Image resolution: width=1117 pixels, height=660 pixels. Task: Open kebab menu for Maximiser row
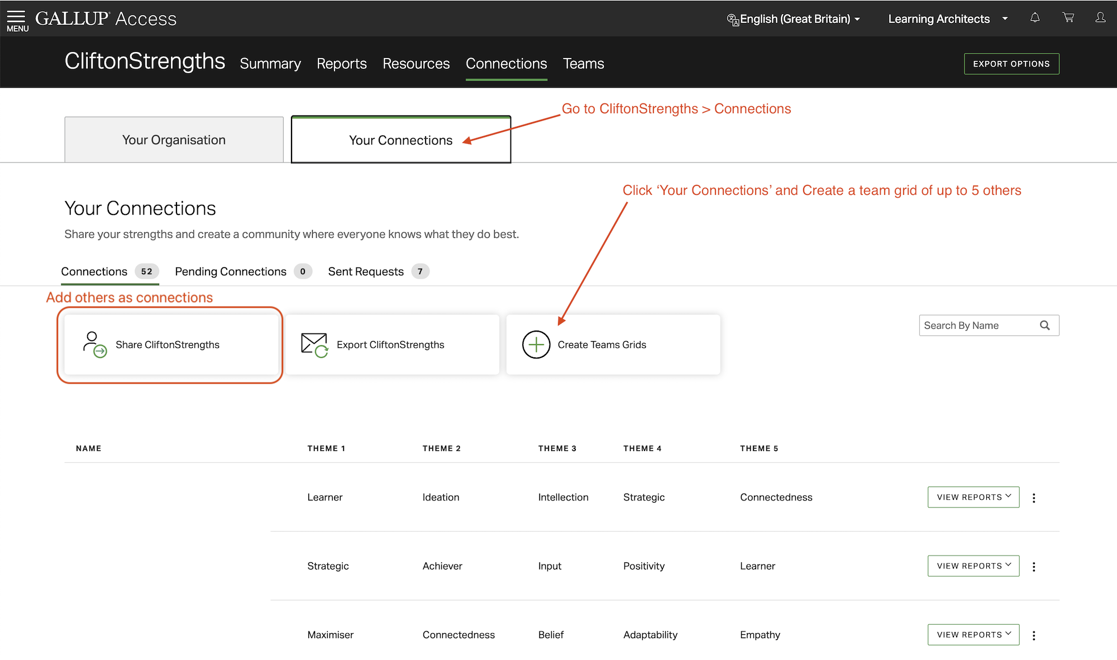1034,635
